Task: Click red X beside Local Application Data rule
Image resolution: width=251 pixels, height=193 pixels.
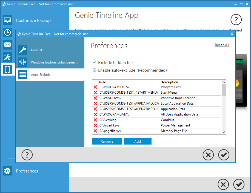Action: pyautogui.click(x=95, y=103)
